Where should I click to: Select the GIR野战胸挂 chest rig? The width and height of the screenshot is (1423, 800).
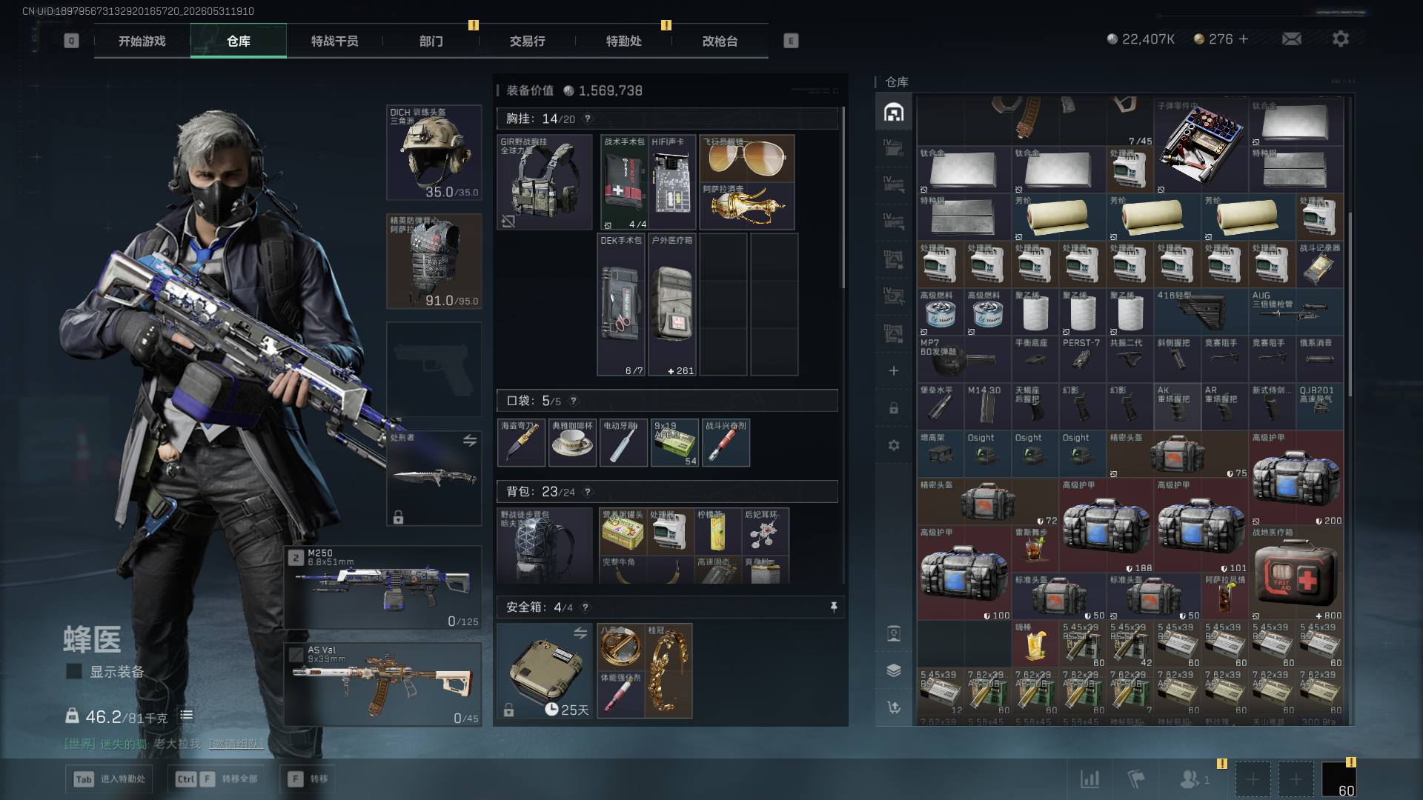tap(545, 181)
